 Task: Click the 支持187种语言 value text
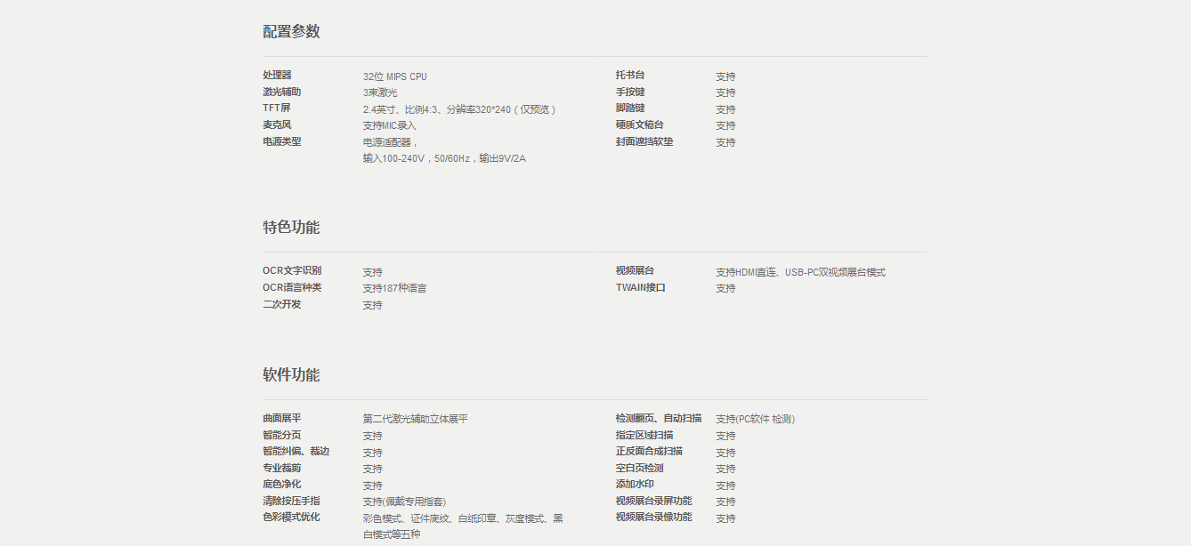pos(394,288)
